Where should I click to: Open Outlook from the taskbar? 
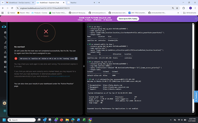click(44, 120)
